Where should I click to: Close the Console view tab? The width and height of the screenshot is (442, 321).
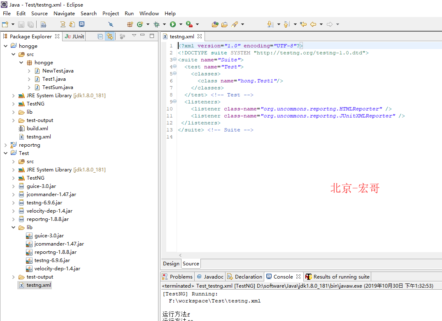click(x=298, y=276)
